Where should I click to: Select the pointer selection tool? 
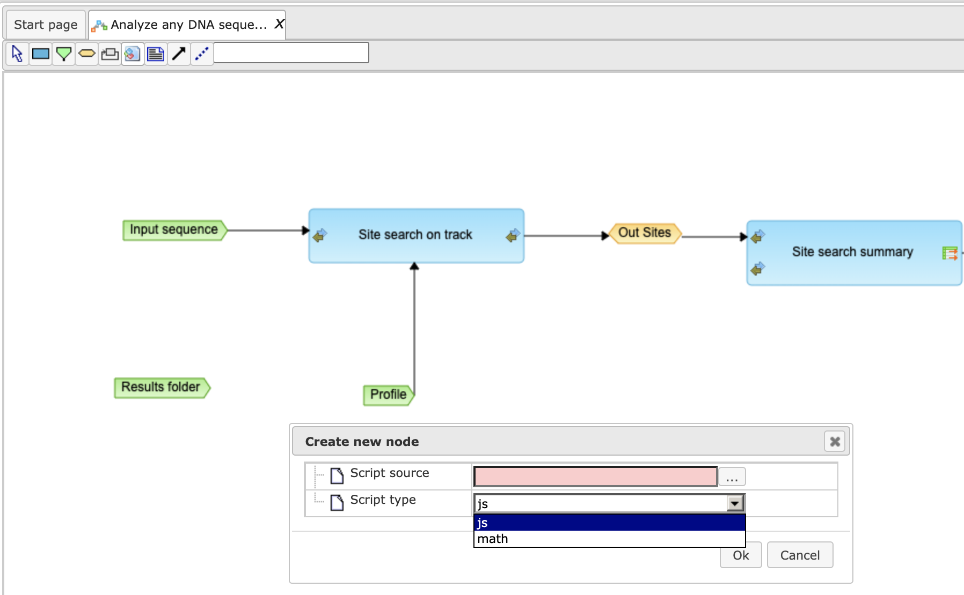tap(18, 54)
